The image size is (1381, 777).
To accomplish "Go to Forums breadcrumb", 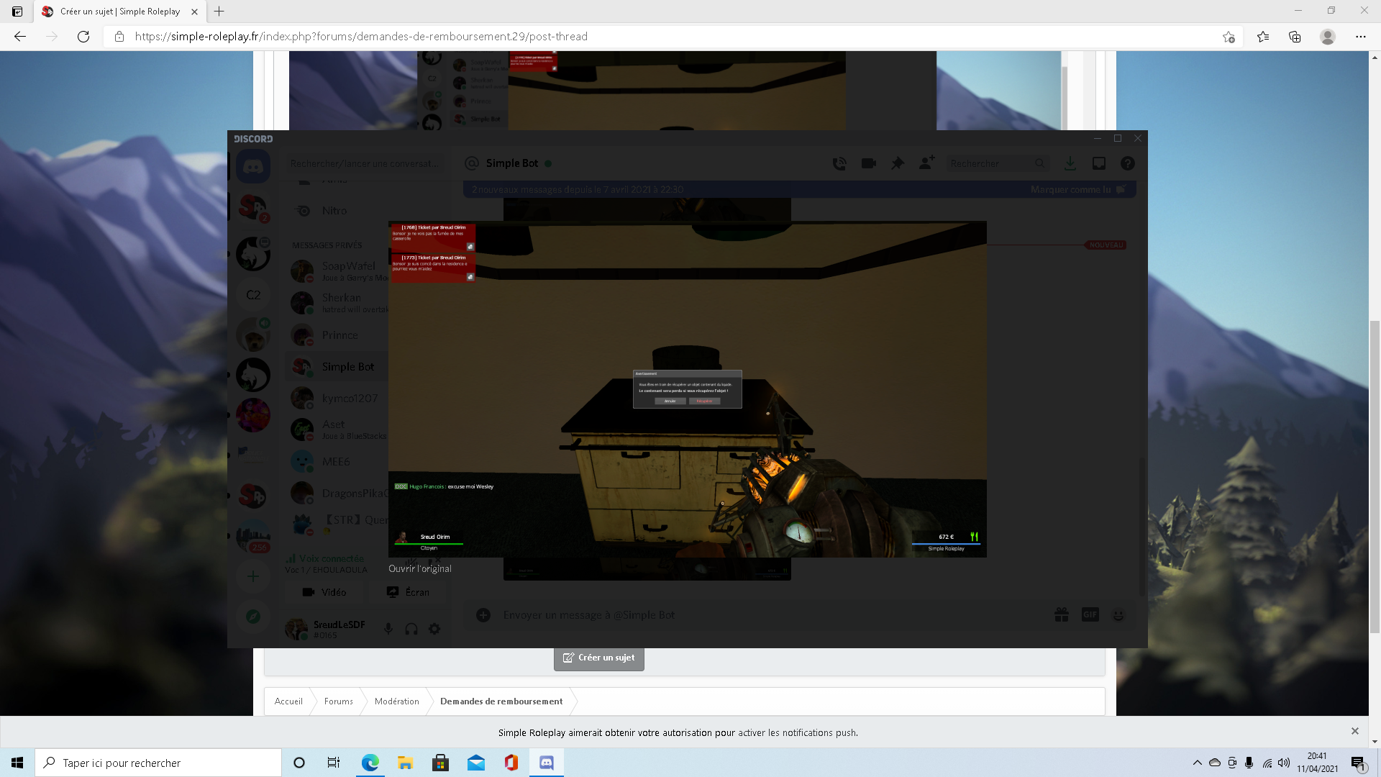I will [x=338, y=701].
